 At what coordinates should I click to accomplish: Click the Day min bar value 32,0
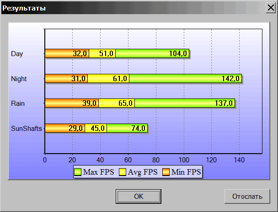pos(80,54)
